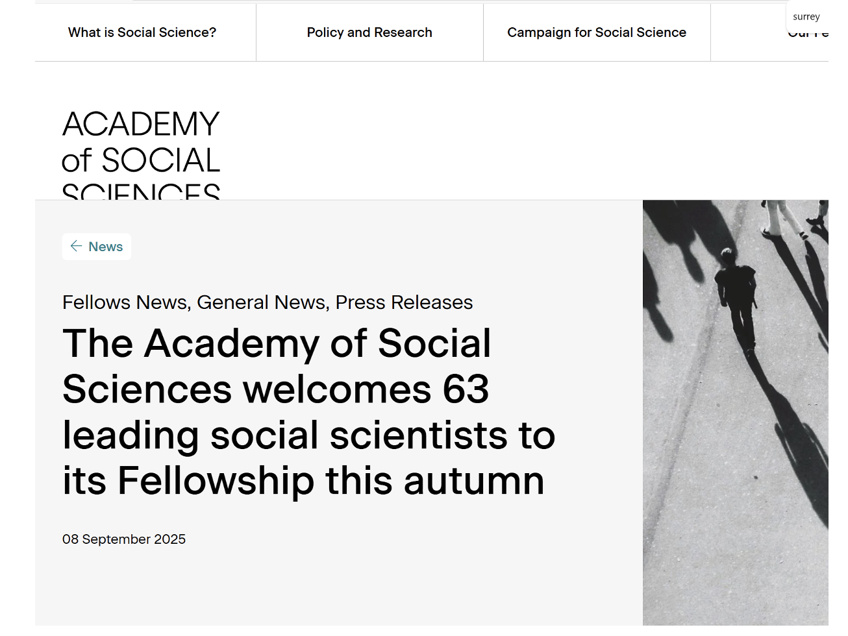Click the back arrow icon beside News

pos(76,246)
